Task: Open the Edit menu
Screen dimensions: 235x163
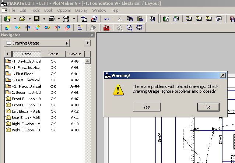Action: coord(23,10)
